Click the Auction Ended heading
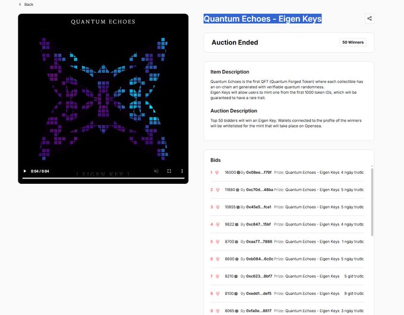 [235, 43]
